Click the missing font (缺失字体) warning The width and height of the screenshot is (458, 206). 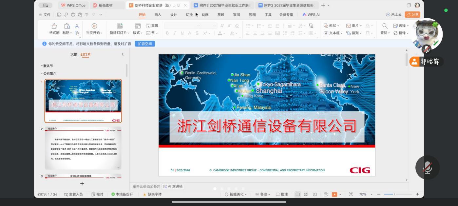coord(152,194)
